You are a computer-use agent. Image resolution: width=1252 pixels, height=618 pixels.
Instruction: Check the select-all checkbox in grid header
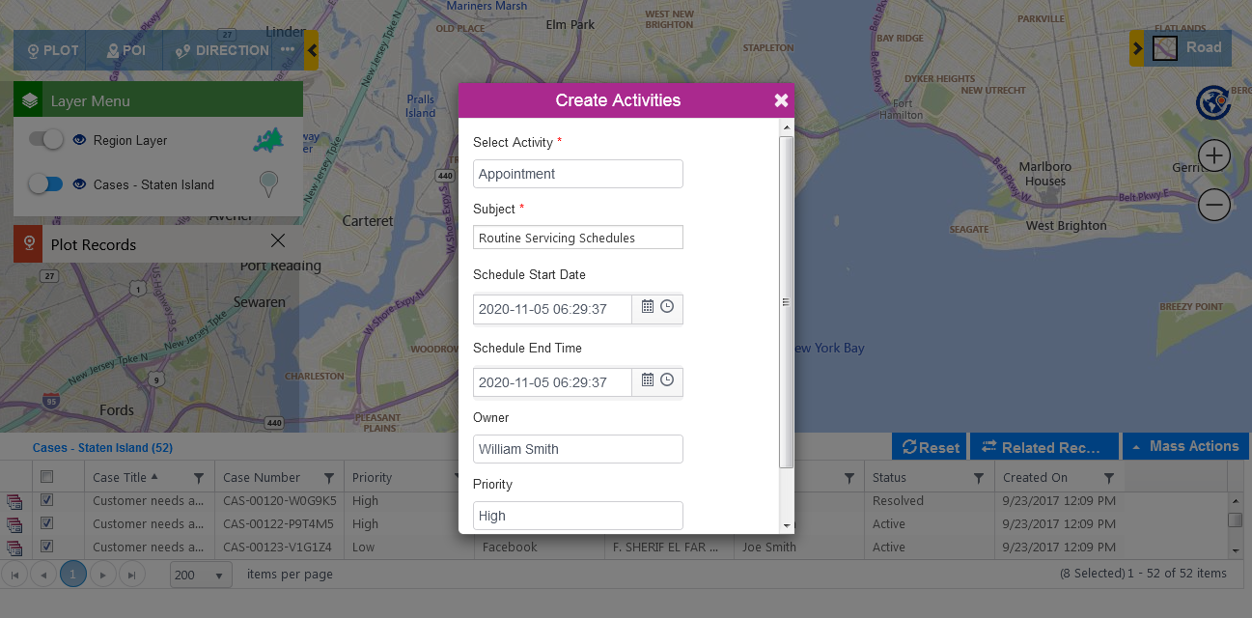(x=47, y=477)
